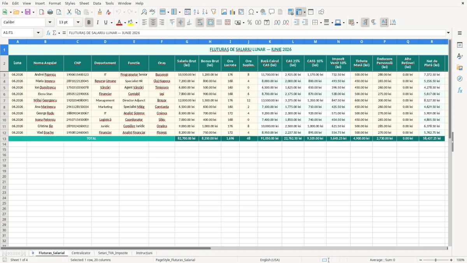Insert Image icon in toolbar

click(224, 12)
